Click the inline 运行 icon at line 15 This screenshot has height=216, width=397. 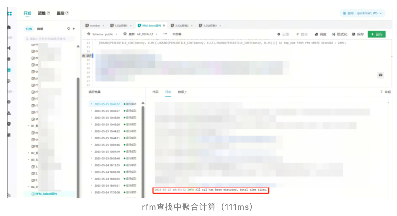tap(83, 56)
